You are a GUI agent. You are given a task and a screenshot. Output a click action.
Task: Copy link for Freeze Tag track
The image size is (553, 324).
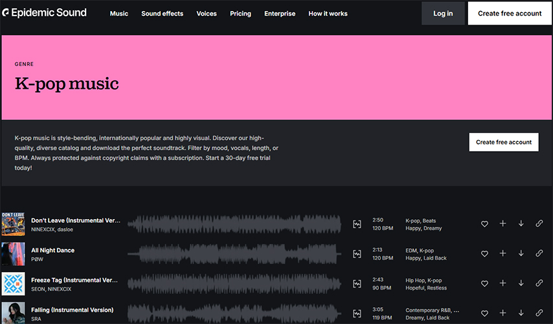(x=539, y=283)
